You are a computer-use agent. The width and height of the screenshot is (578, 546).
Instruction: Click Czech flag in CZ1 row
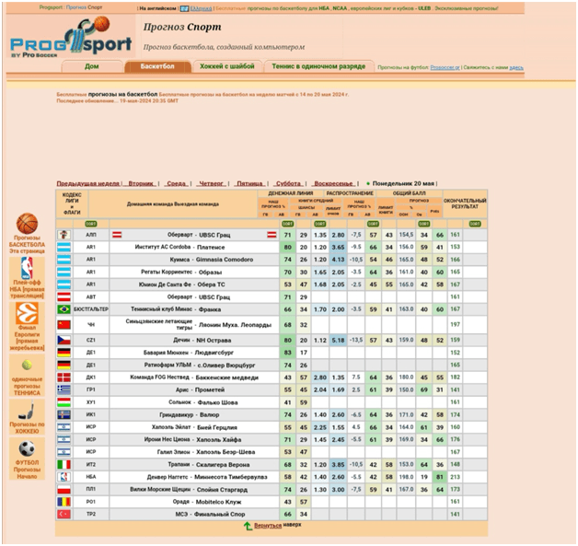pos(64,340)
